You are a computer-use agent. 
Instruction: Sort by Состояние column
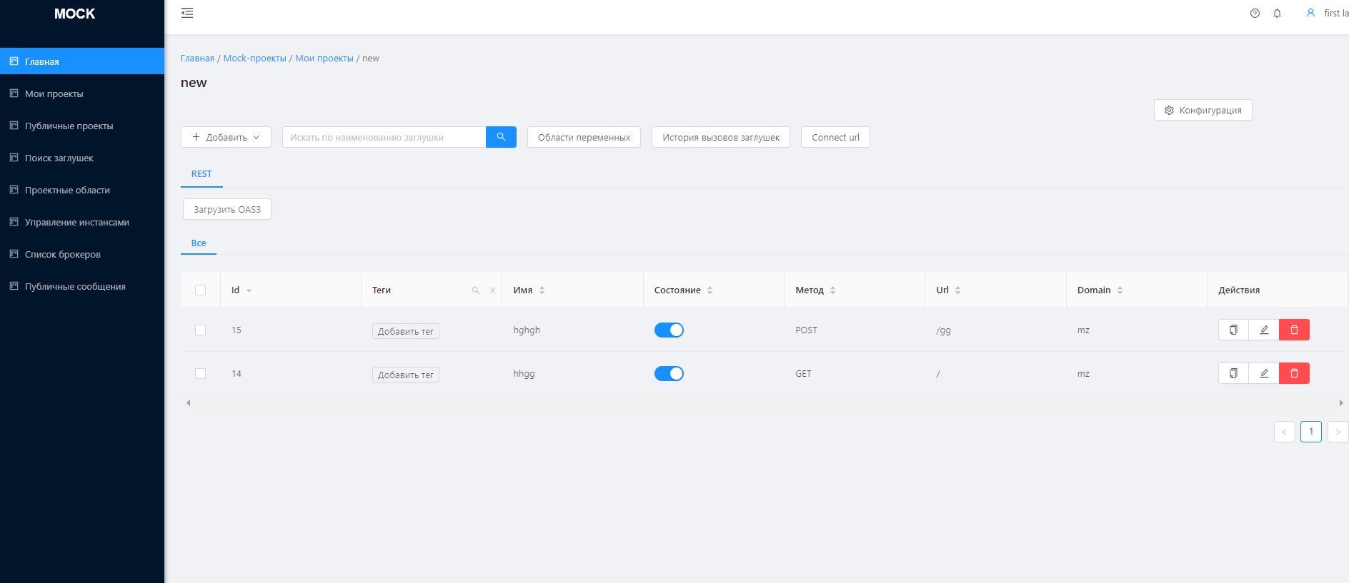(710, 290)
